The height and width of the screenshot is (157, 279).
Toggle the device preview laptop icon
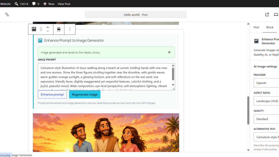(x=276, y=15)
